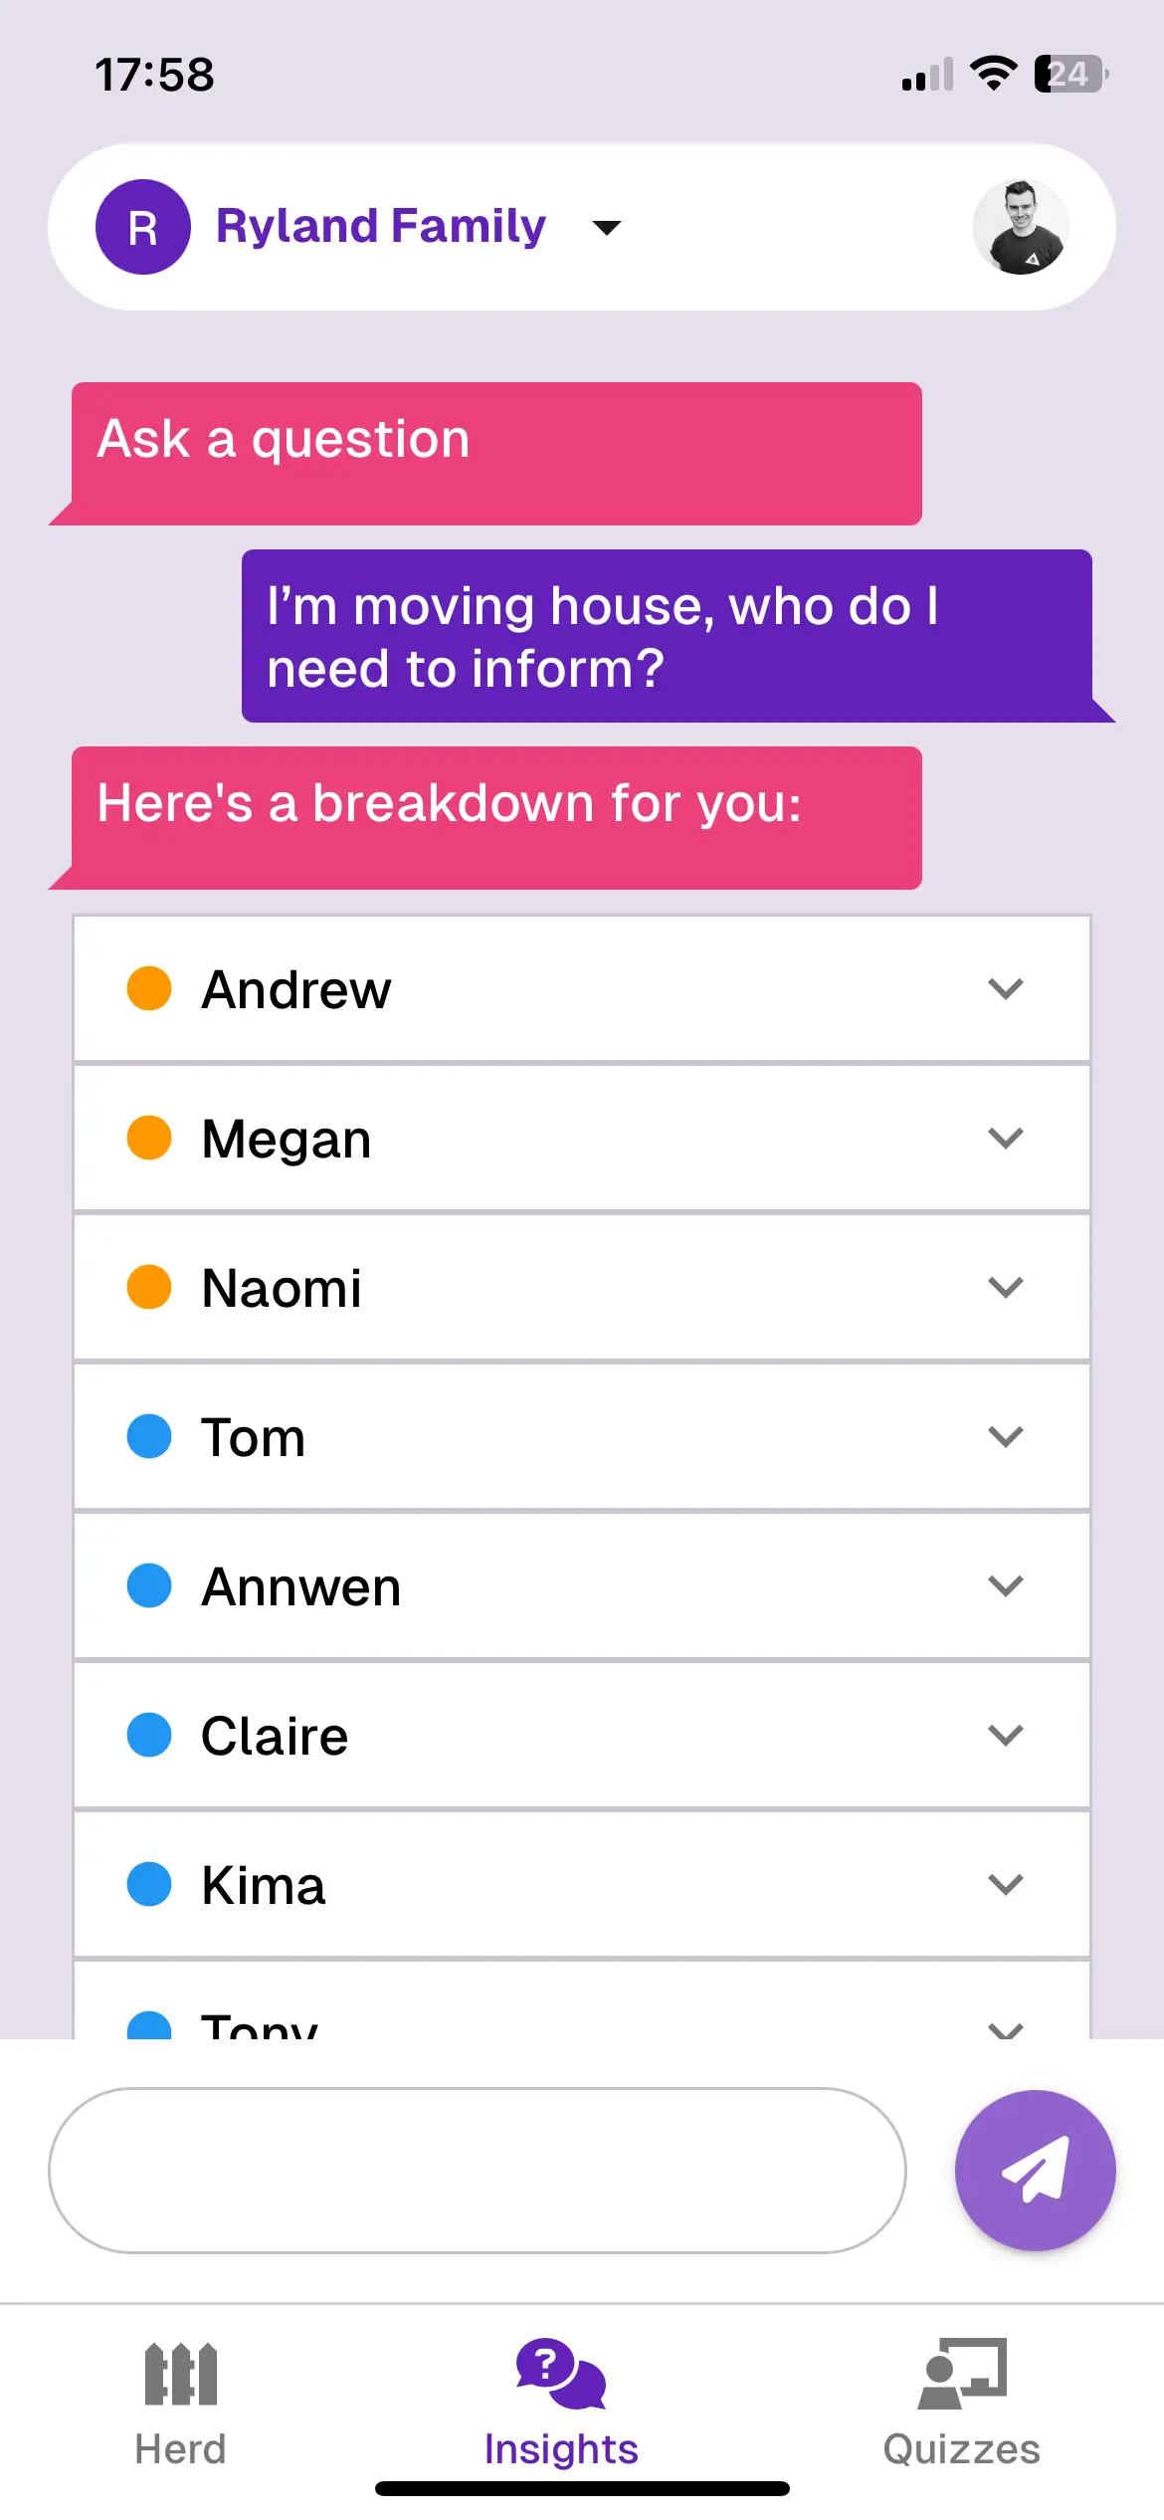Open the Ryland Family dropdown arrow
The image size is (1164, 2520).
point(607,228)
